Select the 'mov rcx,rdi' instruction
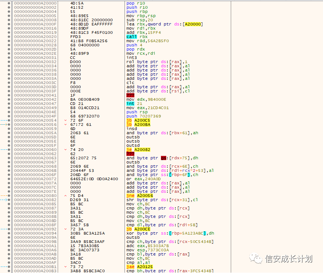 141,54
